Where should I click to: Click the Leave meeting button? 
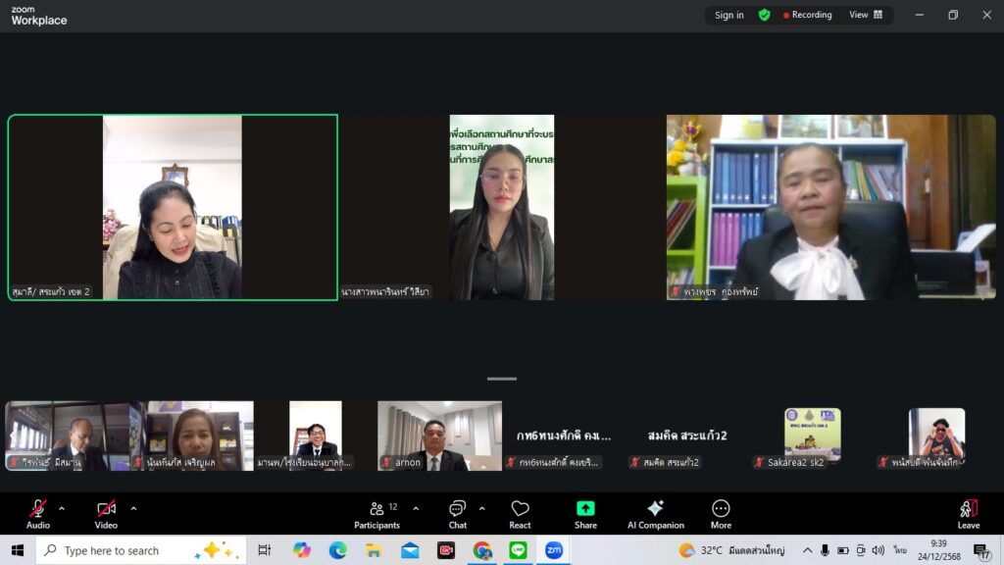[968, 513]
